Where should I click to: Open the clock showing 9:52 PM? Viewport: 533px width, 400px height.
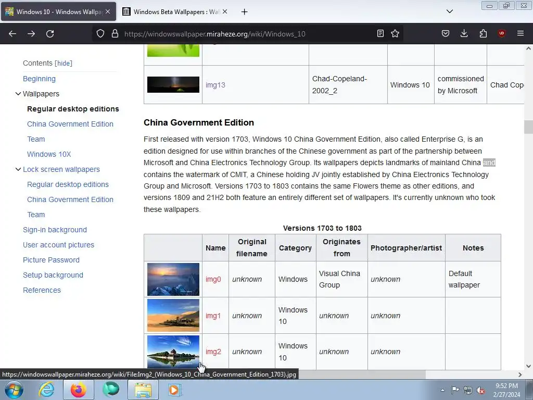(x=506, y=390)
